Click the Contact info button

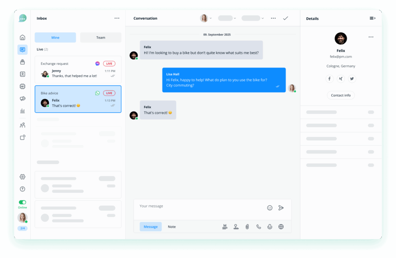pyautogui.click(x=341, y=95)
